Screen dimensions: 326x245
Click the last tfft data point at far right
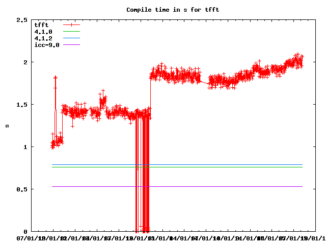302,57
